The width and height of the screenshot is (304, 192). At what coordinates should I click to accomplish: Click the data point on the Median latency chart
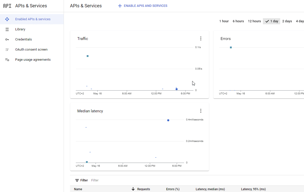(x=168, y=120)
